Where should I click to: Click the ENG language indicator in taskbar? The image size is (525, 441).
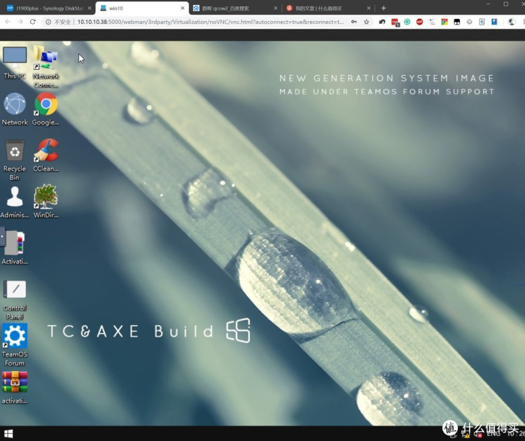tap(493, 434)
